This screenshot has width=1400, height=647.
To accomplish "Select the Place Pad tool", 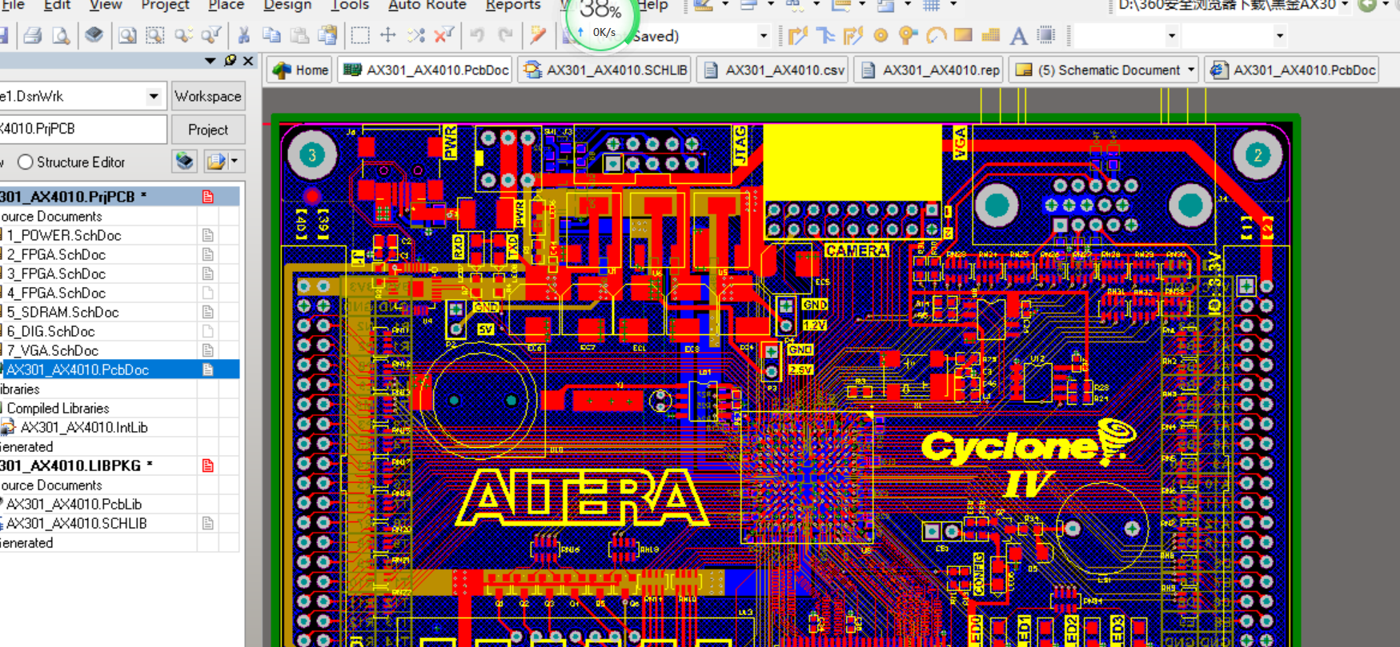I will tap(881, 35).
